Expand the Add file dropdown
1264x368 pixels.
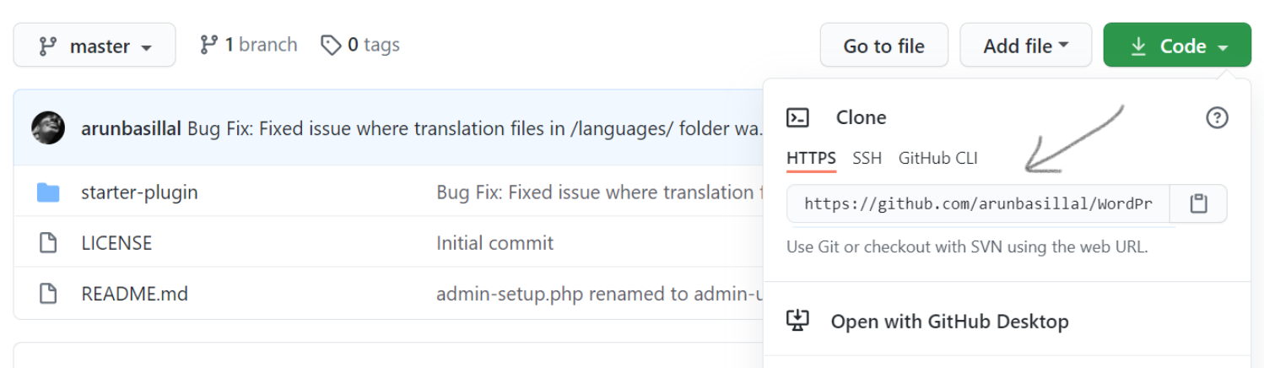coord(1025,46)
